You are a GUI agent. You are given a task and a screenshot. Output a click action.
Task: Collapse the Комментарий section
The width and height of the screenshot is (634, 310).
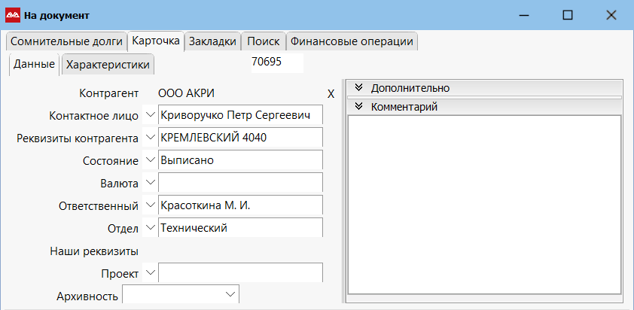click(x=359, y=107)
